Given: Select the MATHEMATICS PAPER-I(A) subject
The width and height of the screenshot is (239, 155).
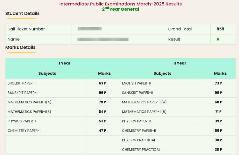Looking at the screenshot, I should 29,102.
